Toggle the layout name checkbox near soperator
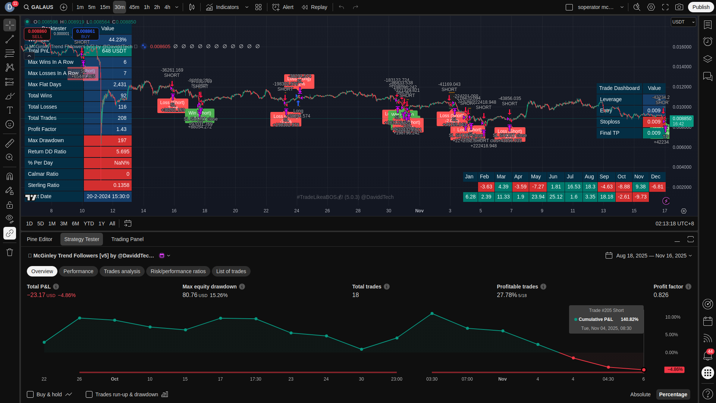This screenshot has width=716, height=403. pyautogui.click(x=569, y=7)
